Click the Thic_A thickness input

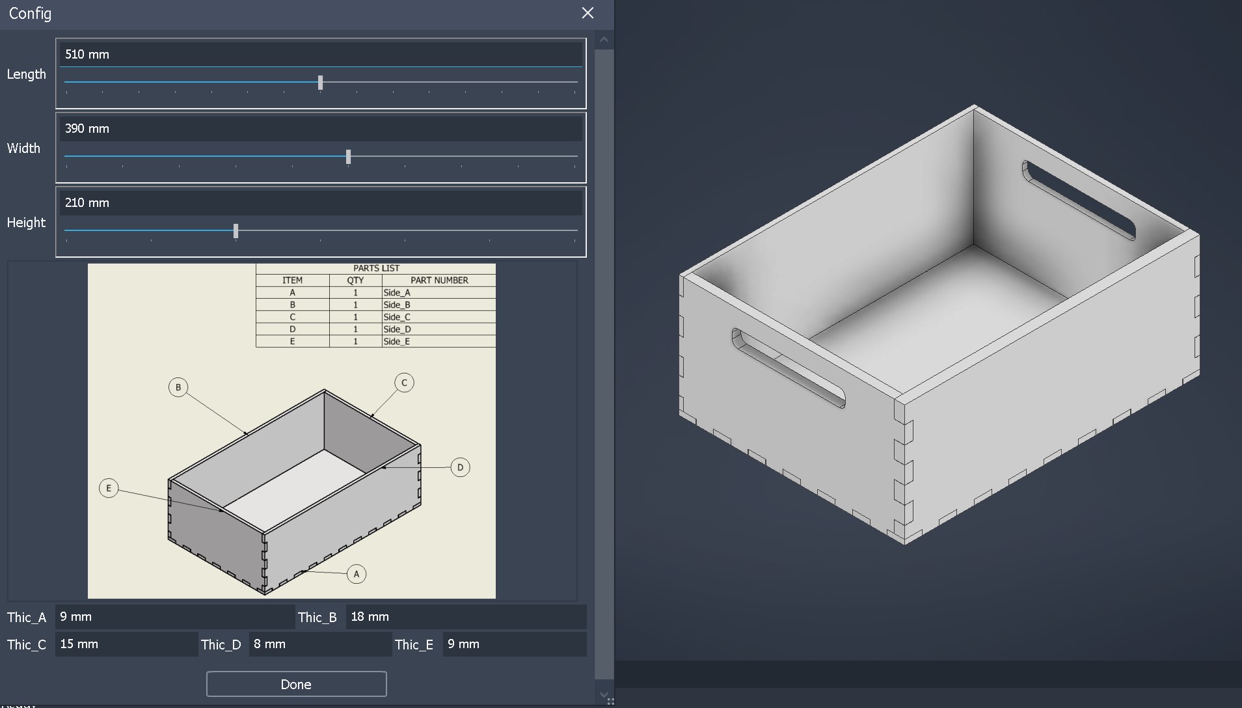pos(174,617)
